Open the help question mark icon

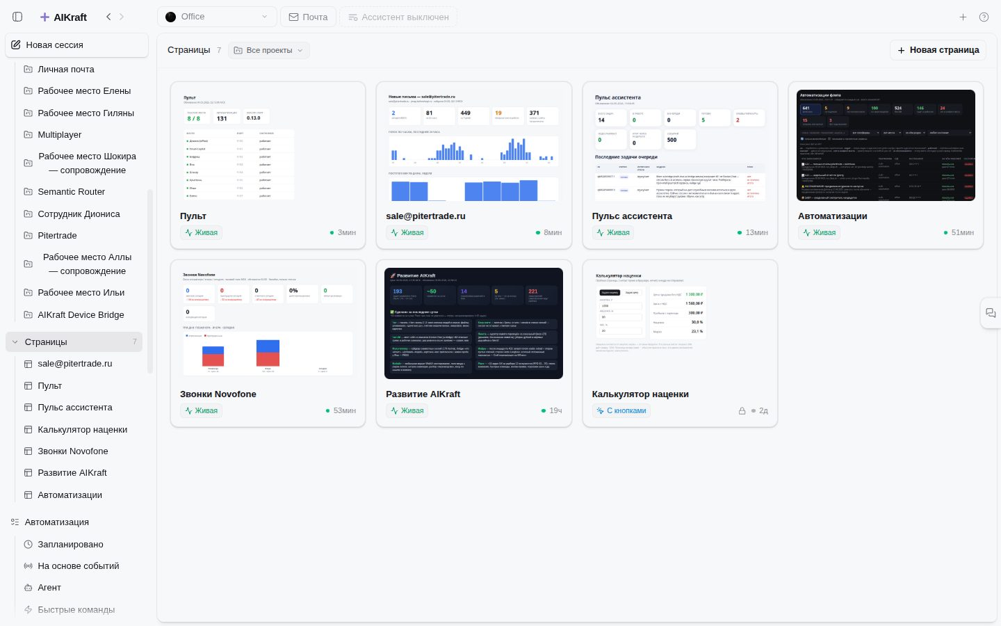pyautogui.click(x=984, y=17)
